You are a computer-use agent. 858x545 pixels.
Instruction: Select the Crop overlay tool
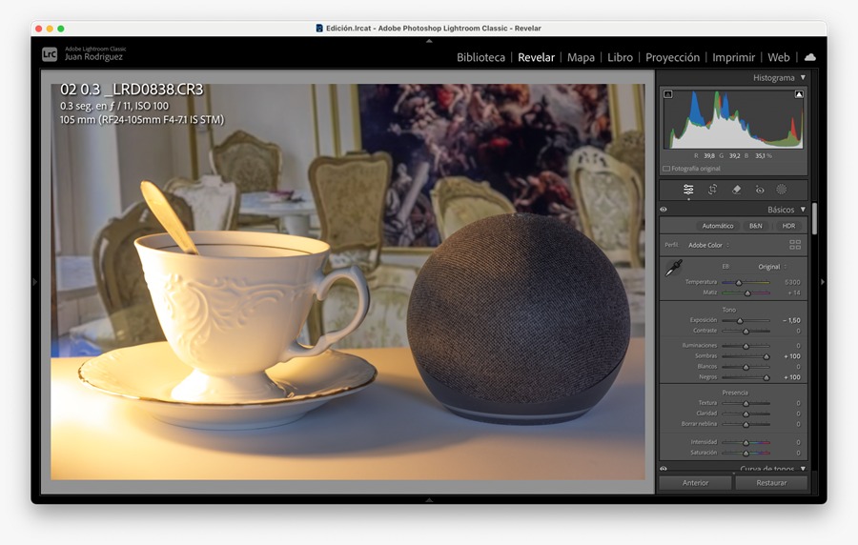click(x=712, y=190)
